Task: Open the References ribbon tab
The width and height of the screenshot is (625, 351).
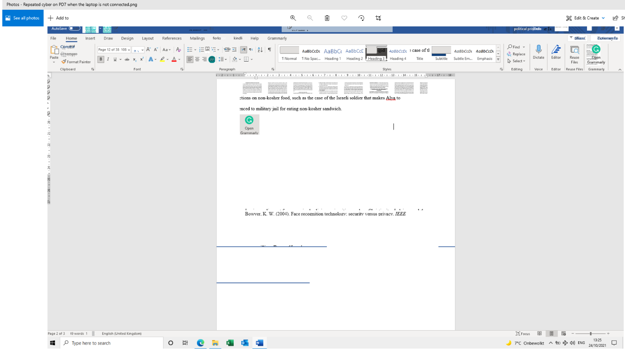Action: [x=172, y=38]
